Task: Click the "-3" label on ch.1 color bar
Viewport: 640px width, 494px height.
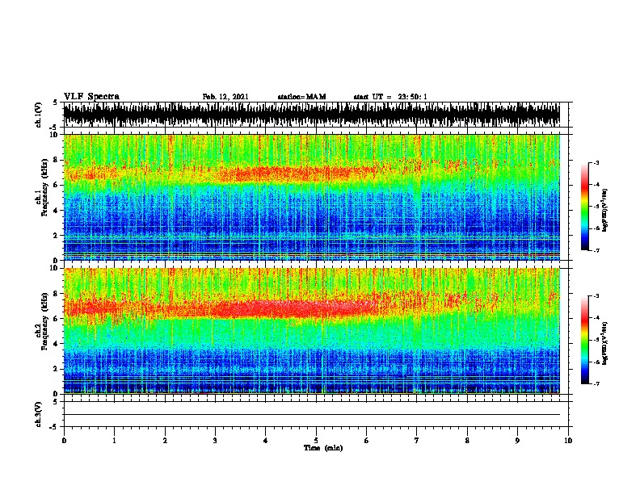Action: [x=596, y=162]
